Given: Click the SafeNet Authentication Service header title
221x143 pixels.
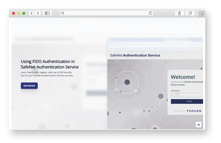Looking at the screenshot, I should point(135,55).
